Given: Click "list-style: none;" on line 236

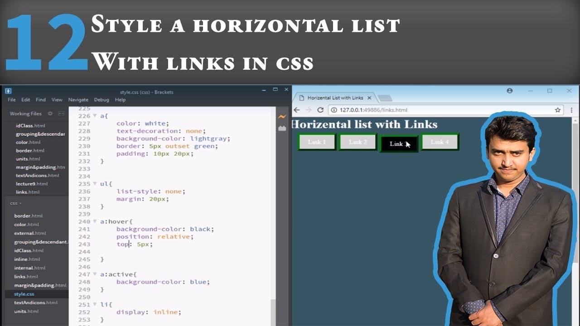Looking at the screenshot, I should coord(151,192).
